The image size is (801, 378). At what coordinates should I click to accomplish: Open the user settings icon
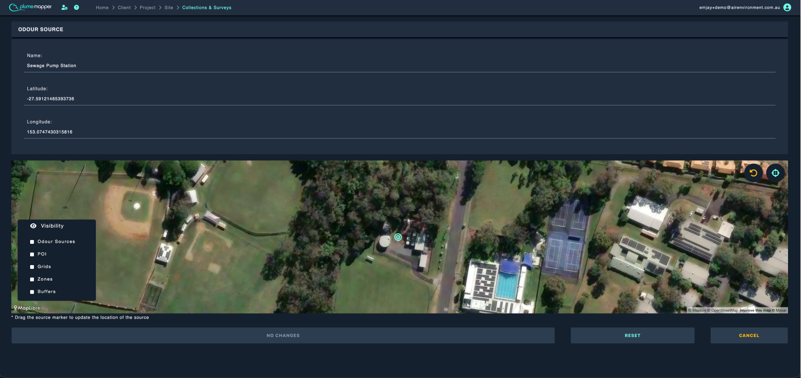tap(64, 8)
